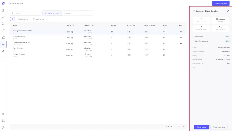Open the sparkle AI sidebar icon
This screenshot has height=131, width=232.
click(3, 51)
